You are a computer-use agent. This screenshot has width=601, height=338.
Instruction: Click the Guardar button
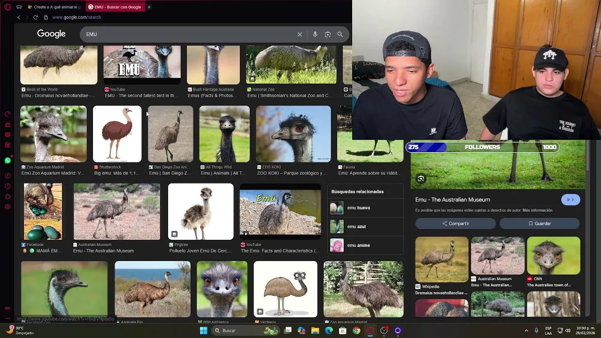[x=539, y=223]
